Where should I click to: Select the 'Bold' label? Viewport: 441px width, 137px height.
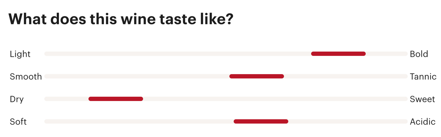[x=419, y=54]
